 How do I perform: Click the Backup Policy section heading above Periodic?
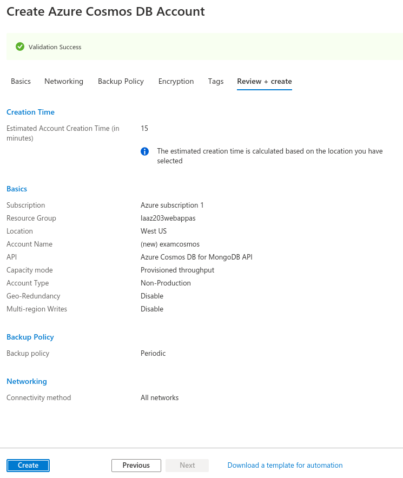click(x=30, y=337)
